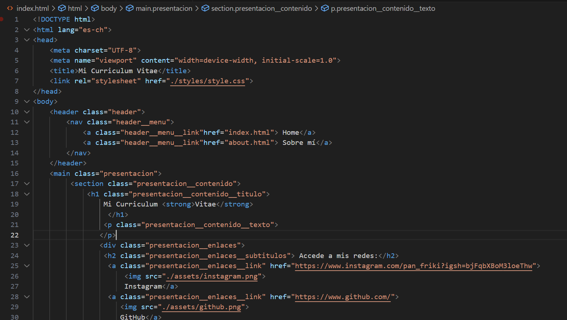This screenshot has width=567, height=320.
Task: Click the red breakpoint dot beside line 1
Action: pos(2,19)
